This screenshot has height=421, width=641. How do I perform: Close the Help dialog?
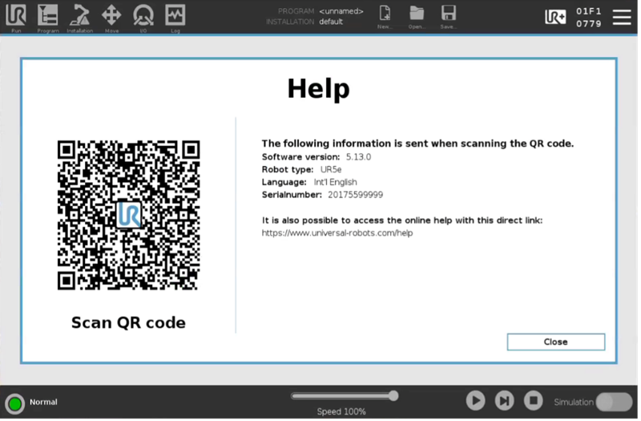coord(555,342)
